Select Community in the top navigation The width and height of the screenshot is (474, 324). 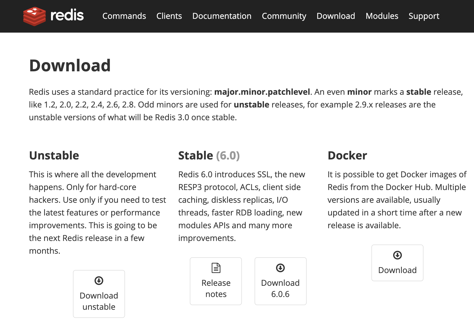(284, 16)
